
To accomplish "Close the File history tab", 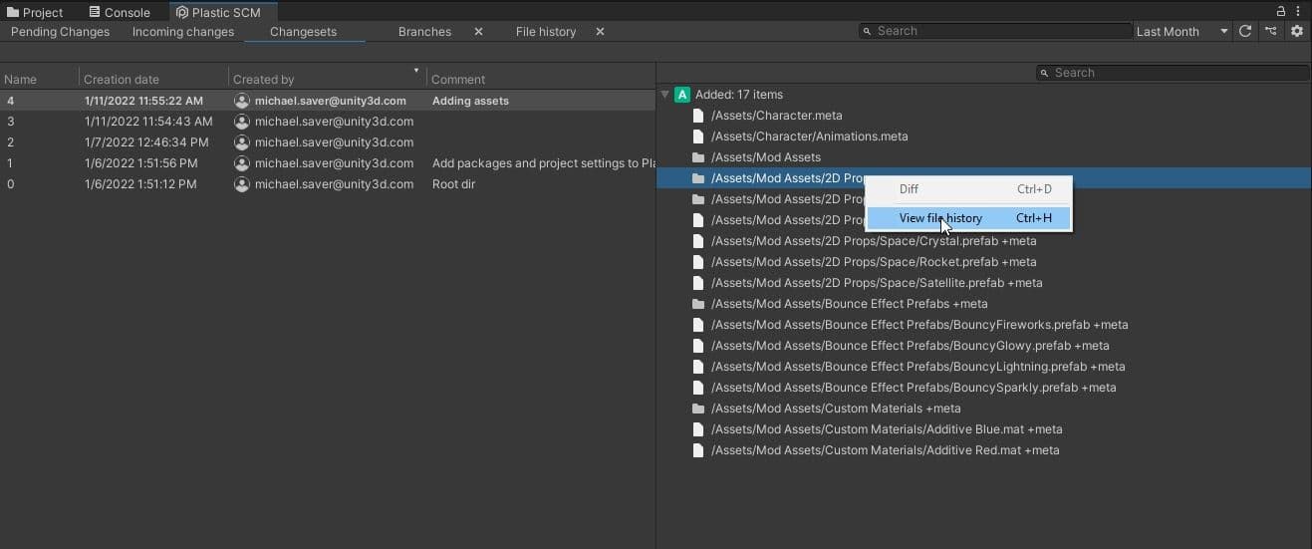I will click(x=600, y=32).
